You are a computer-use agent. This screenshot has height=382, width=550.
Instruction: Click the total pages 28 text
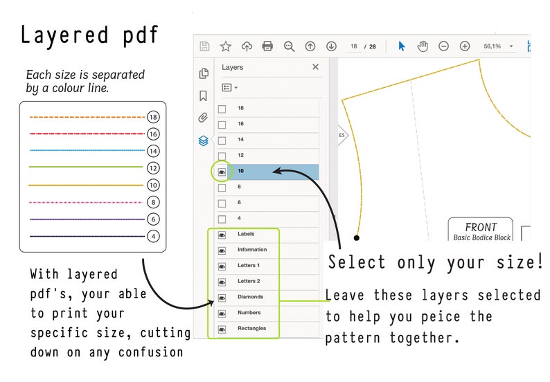pyautogui.click(x=373, y=46)
